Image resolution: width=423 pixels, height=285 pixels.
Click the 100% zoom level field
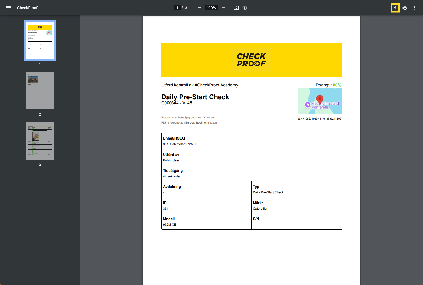point(211,8)
